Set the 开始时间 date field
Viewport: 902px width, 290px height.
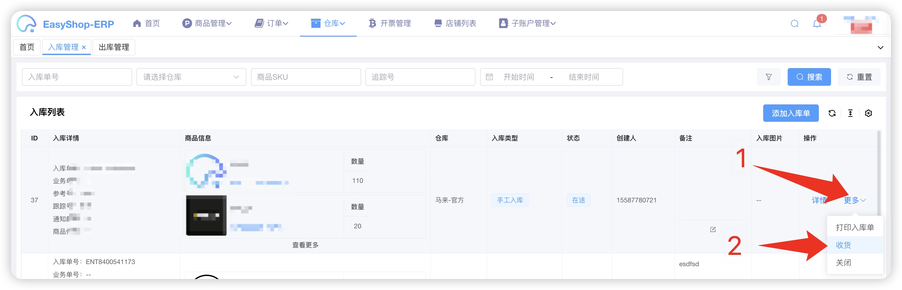point(519,77)
